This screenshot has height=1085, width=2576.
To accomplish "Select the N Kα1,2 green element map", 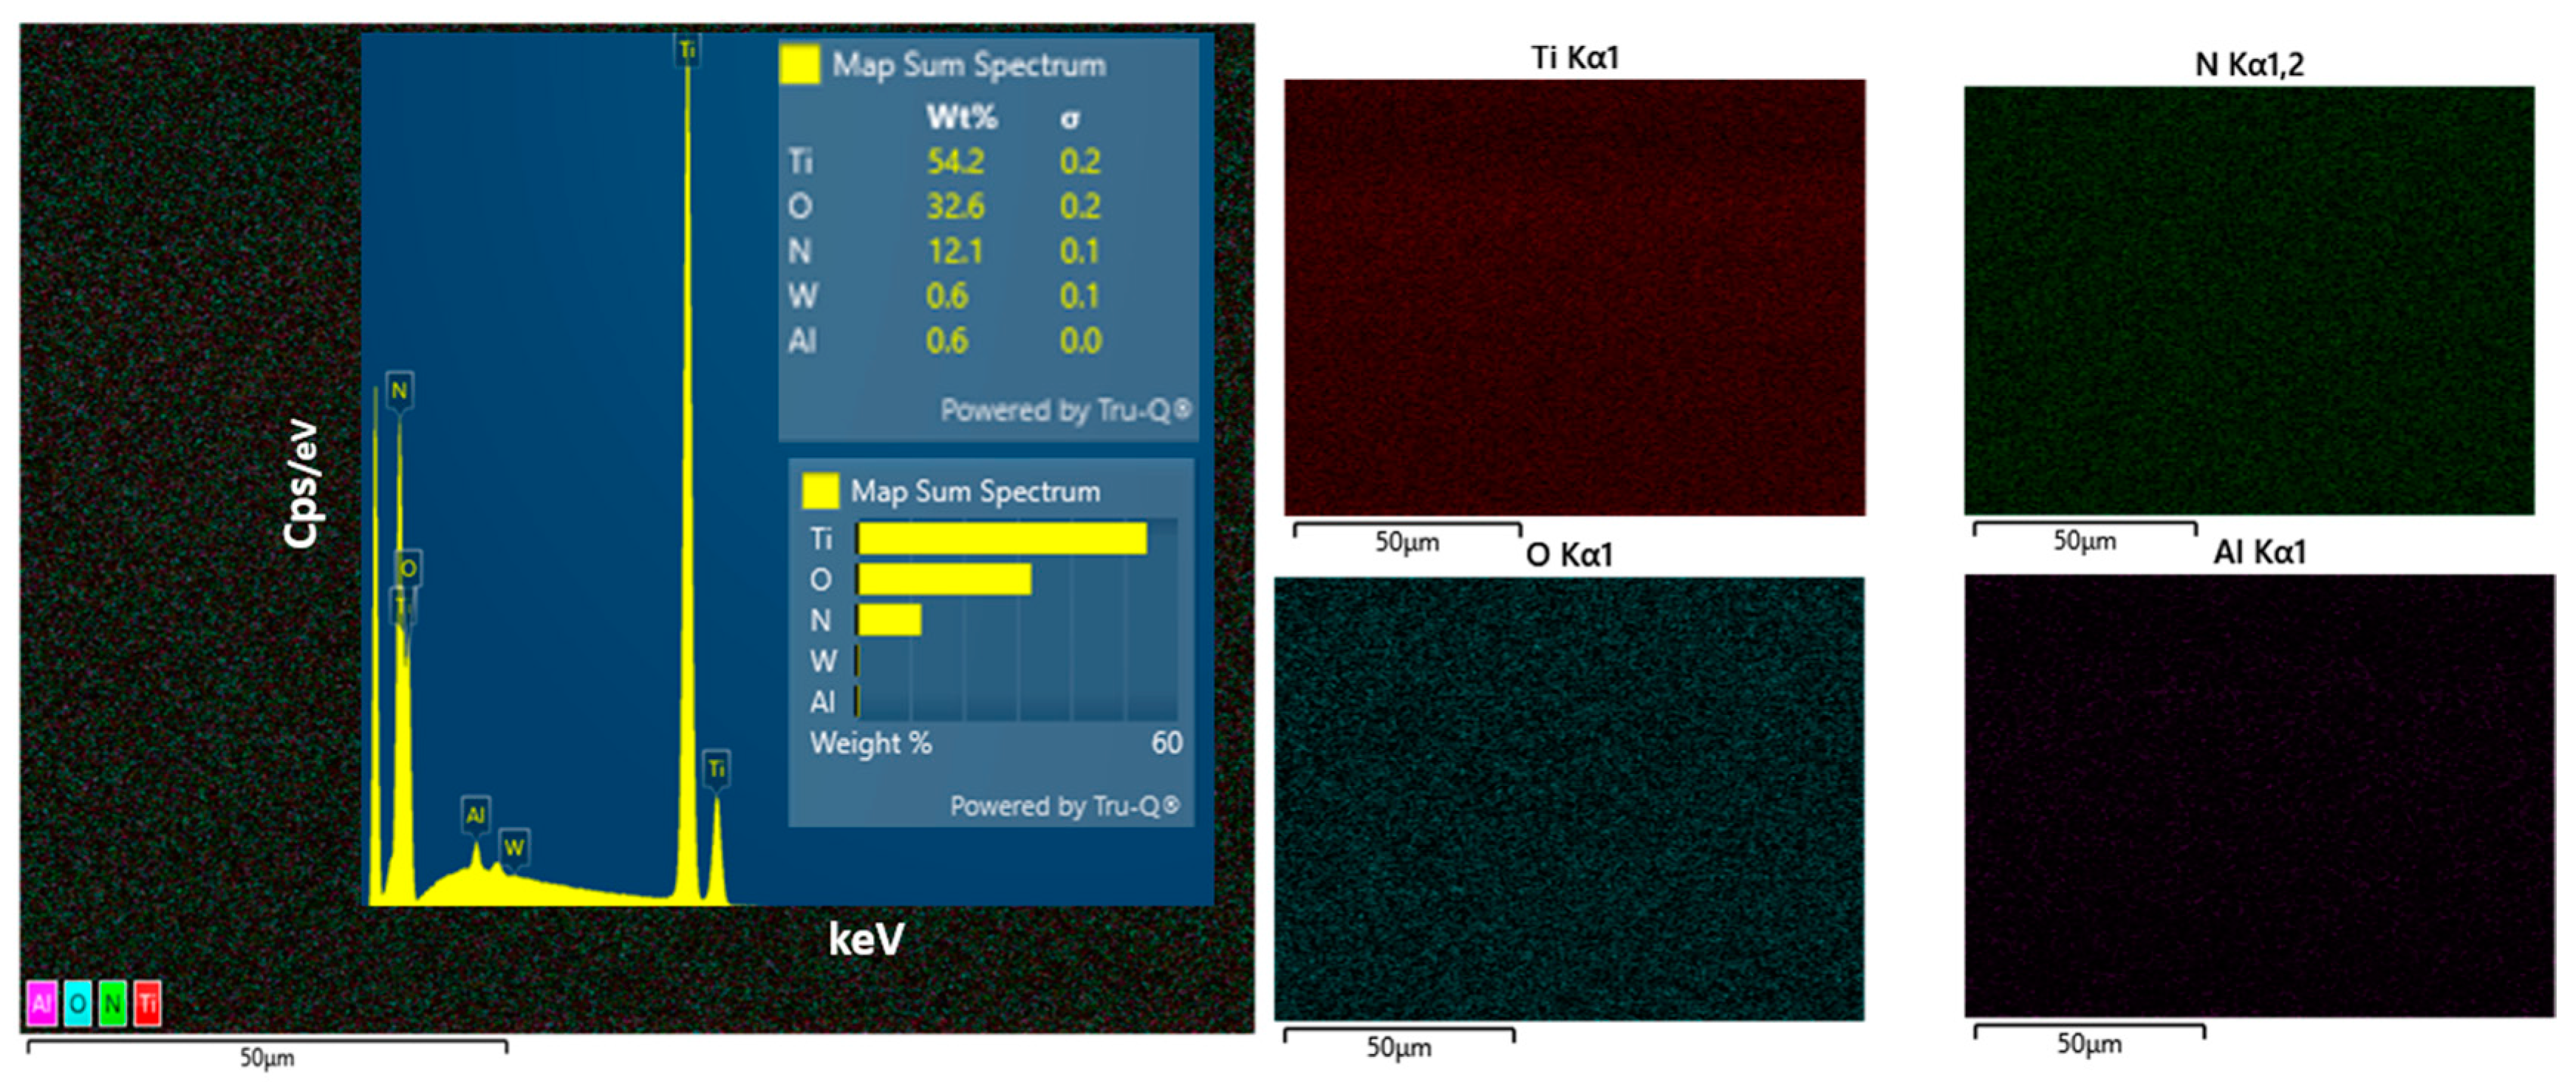I will tap(2248, 300).
